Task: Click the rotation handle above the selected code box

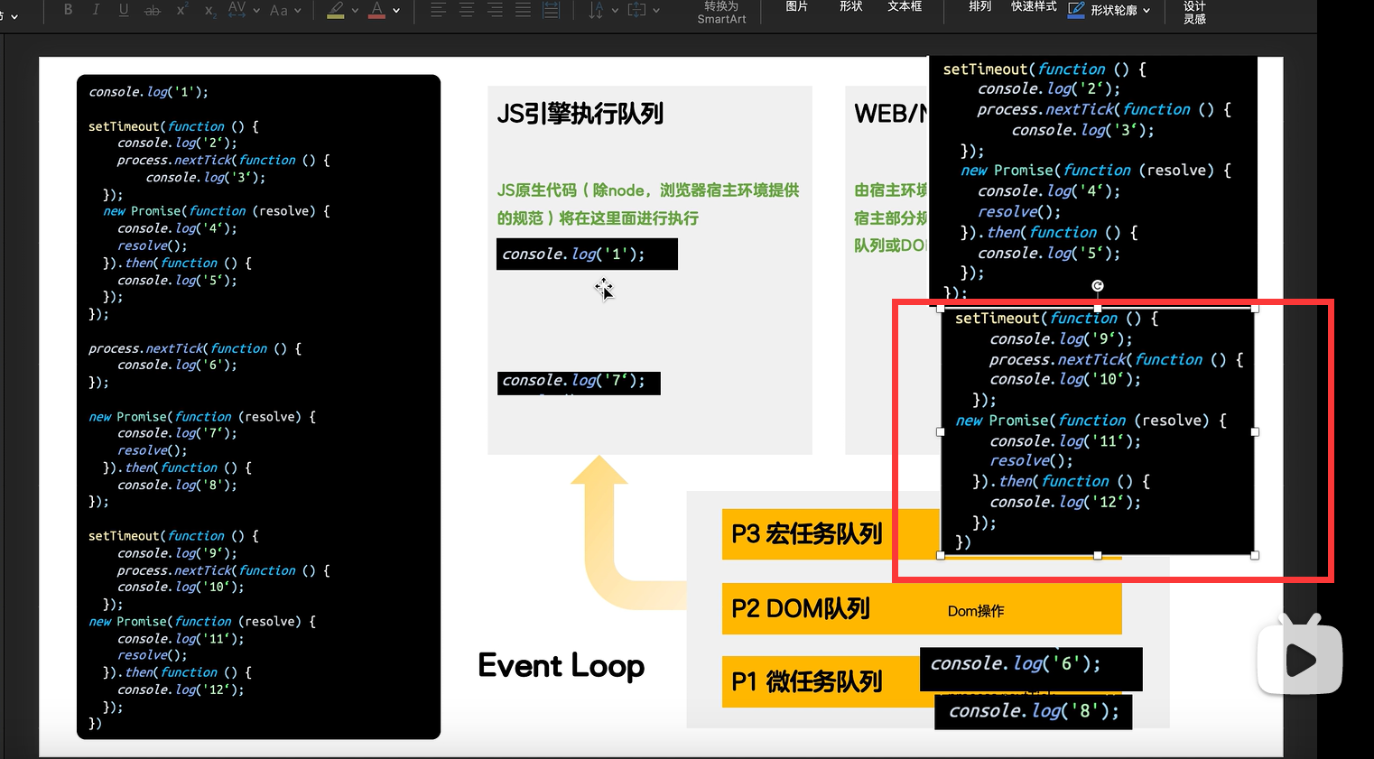Action: tap(1098, 286)
